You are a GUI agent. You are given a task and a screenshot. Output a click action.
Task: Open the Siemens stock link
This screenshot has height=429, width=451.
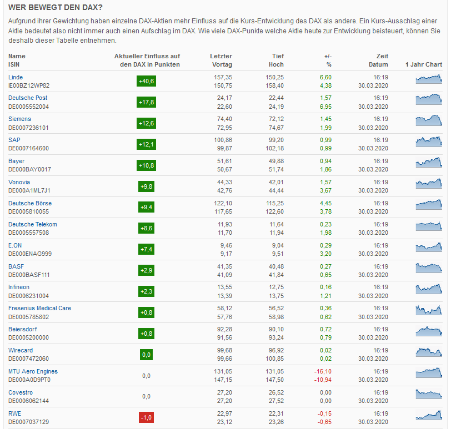[19, 119]
